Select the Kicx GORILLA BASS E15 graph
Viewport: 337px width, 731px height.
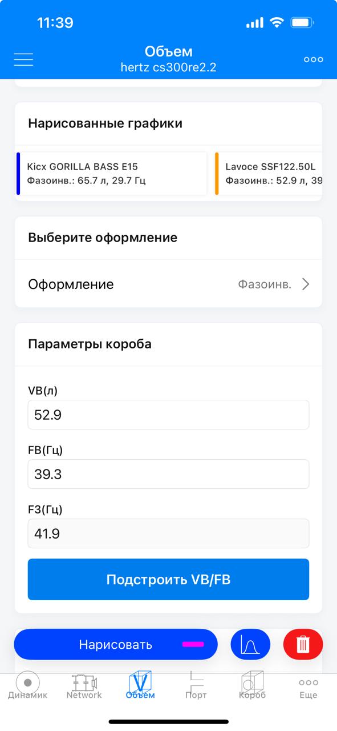click(x=112, y=174)
